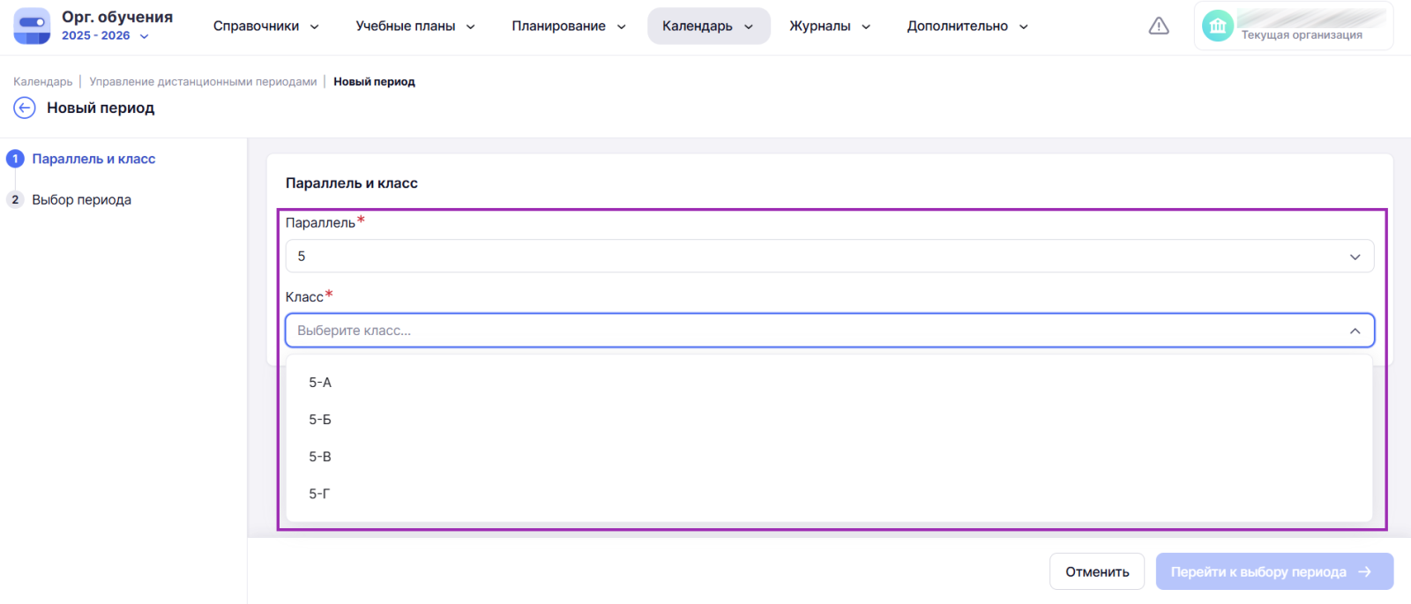The image size is (1411, 604).
Task: Open the Планирование menu
Action: tap(569, 26)
